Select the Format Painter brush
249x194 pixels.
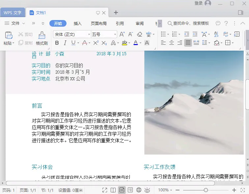[x=42, y=35]
